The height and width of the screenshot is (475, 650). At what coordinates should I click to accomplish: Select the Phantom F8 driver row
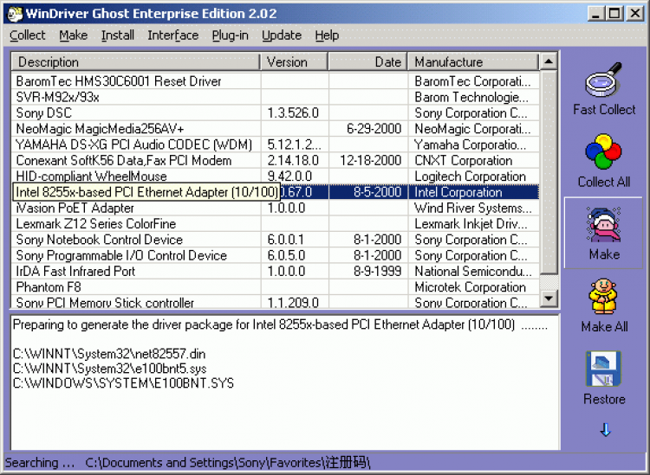(276, 286)
